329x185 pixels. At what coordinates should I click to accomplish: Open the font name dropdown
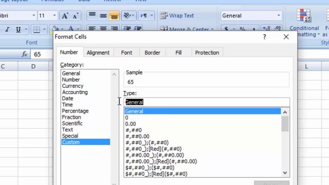coord(33,15)
